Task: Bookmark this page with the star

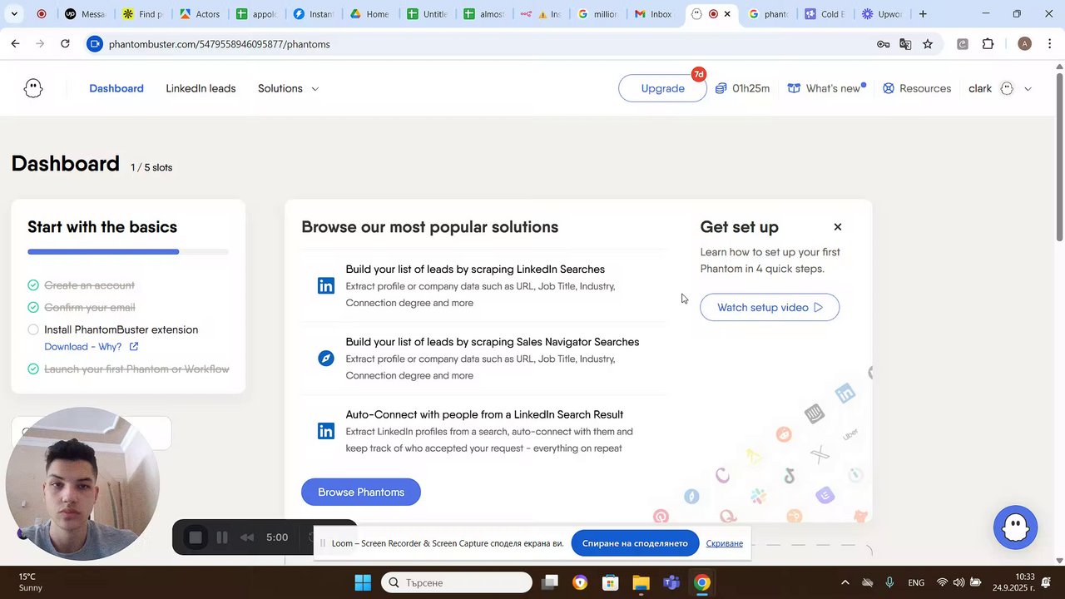Action: tap(928, 44)
